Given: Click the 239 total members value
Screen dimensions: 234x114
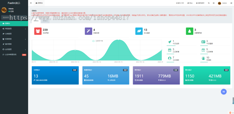Looking at the screenshot, I should click(45, 30).
